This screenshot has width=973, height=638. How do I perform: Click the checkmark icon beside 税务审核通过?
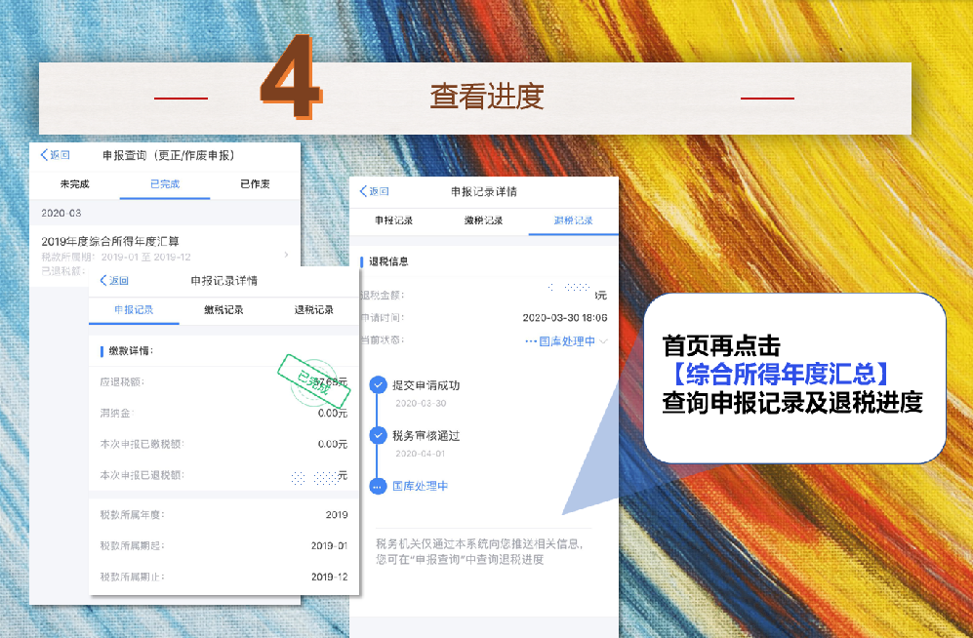(x=378, y=435)
